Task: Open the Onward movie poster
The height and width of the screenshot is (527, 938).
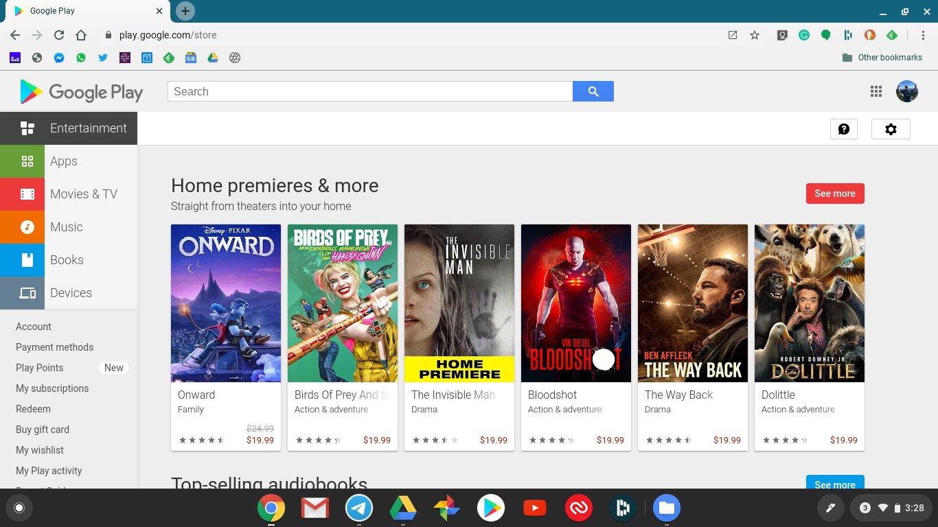Action: pos(226,303)
